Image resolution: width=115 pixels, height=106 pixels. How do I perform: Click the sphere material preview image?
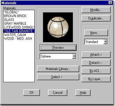point(58,27)
